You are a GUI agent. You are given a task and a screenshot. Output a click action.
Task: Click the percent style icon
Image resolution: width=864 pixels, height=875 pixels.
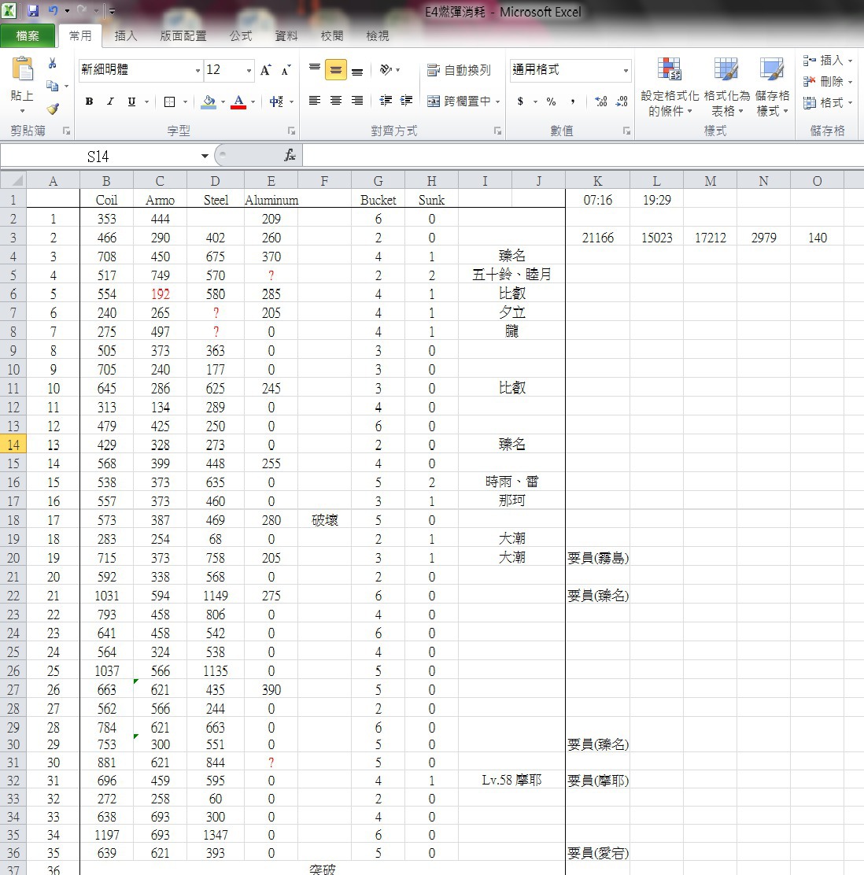551,102
